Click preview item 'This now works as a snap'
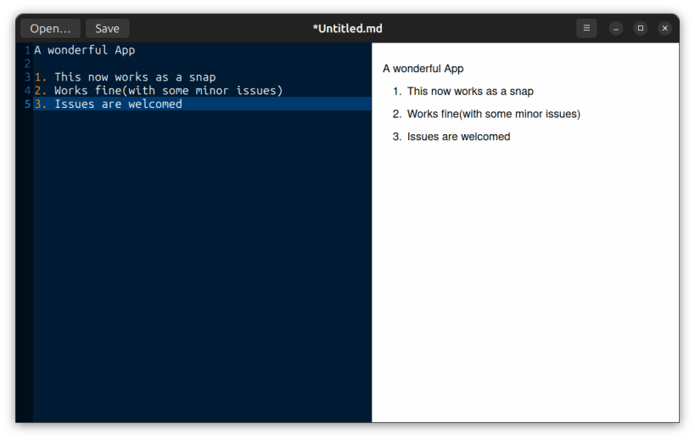 tap(470, 92)
